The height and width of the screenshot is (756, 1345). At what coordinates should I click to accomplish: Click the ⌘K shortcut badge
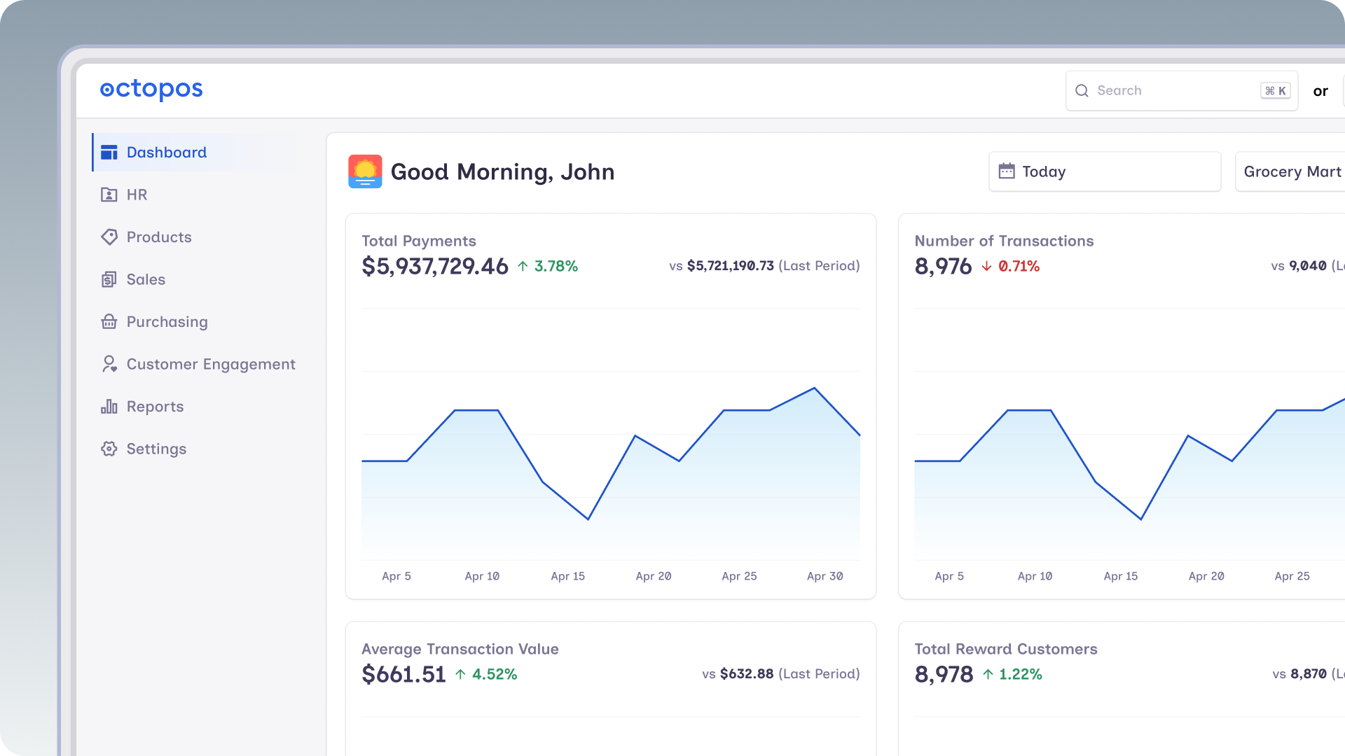[1275, 91]
